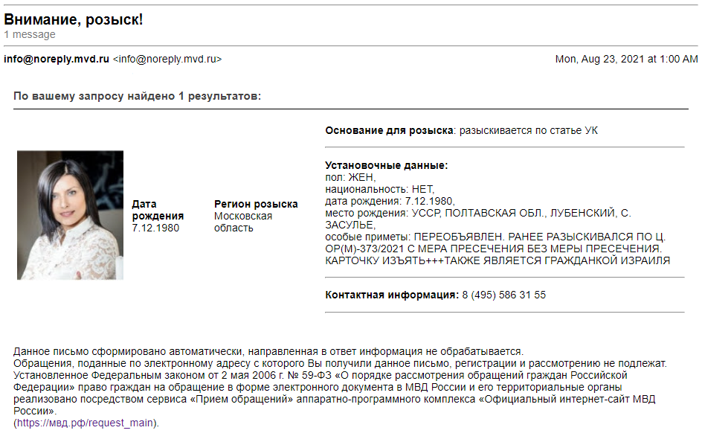The height and width of the screenshot is (442, 702).
Task: Click the "Установочные данные:" heading
Action: [x=387, y=165]
